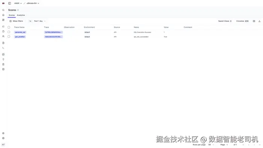
Task: Open Support lifebuoy icon in sidebar
Action: 3,138
